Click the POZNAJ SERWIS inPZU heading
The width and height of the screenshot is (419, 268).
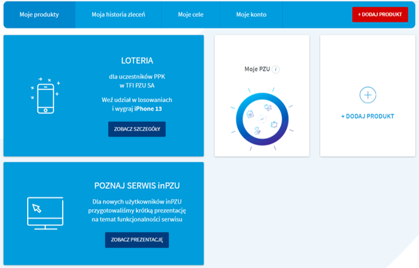137,186
